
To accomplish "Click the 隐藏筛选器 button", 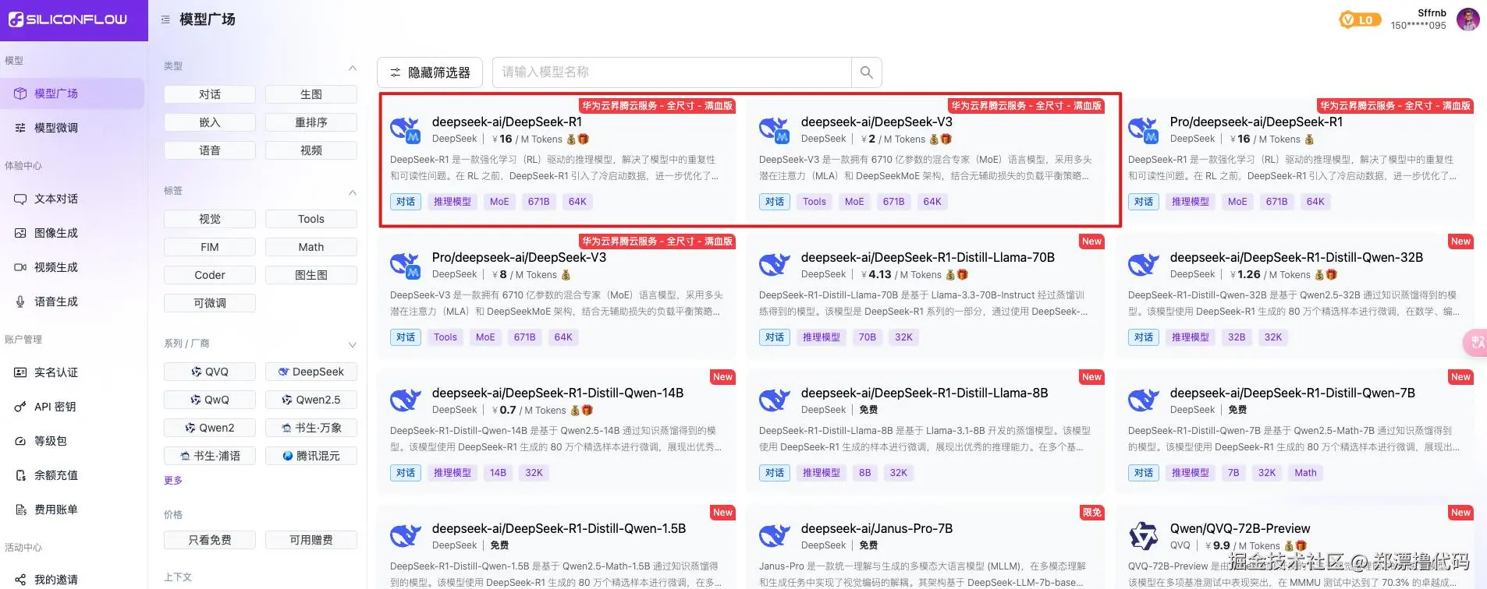I will pos(430,72).
